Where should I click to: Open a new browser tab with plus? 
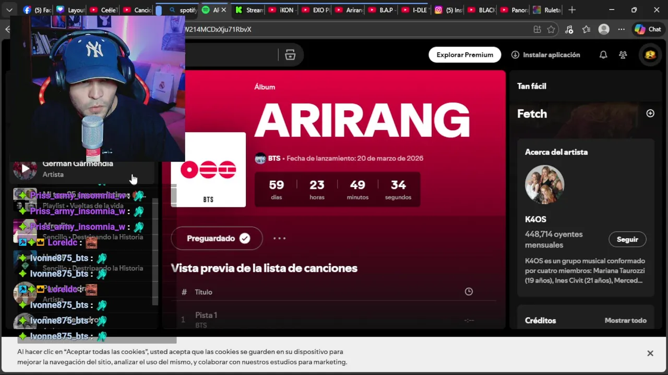pos(572,10)
